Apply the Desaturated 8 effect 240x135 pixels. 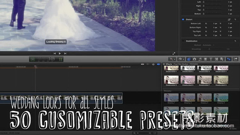221,80
